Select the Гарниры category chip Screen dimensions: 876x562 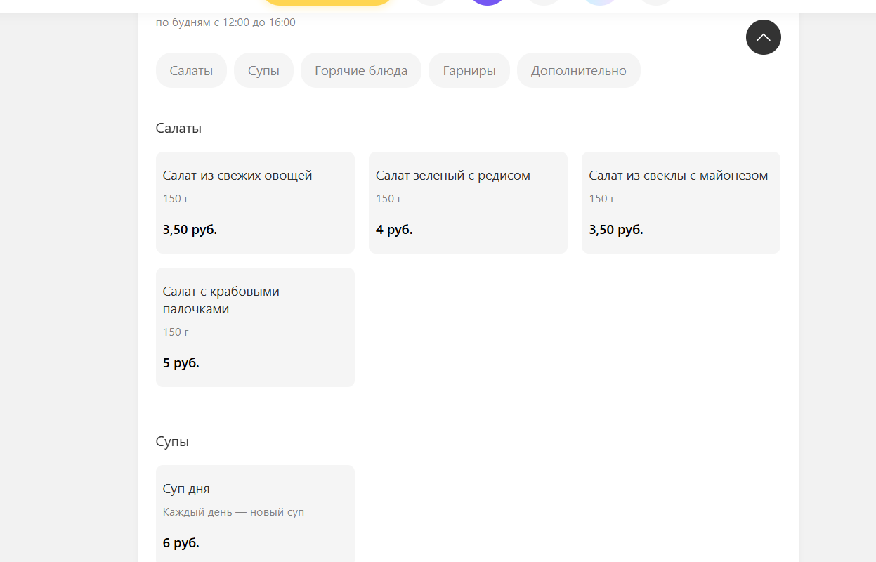coord(469,70)
